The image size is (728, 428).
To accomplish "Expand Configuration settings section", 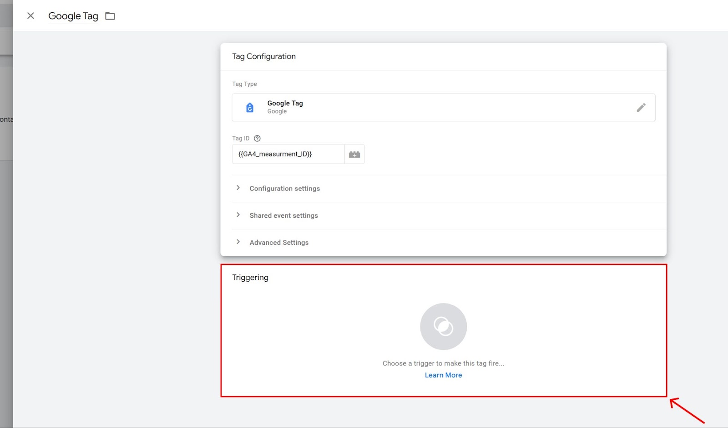I will [x=284, y=189].
